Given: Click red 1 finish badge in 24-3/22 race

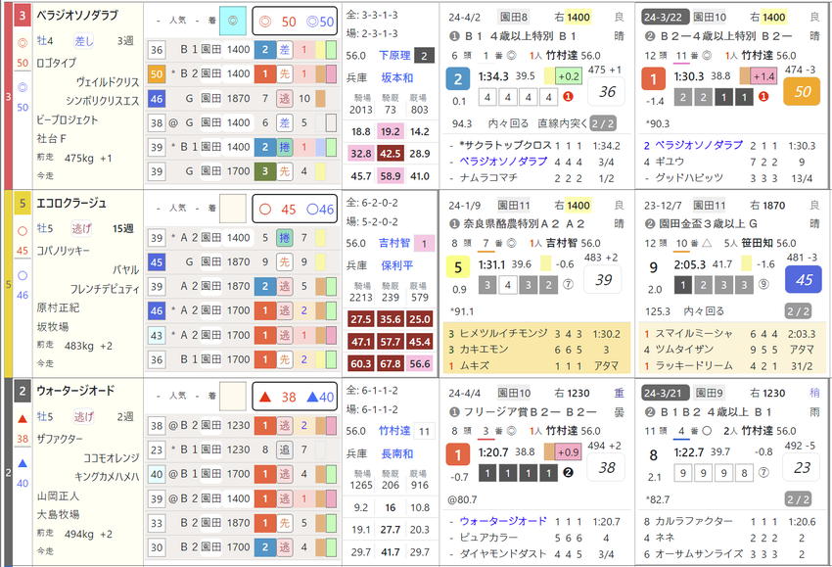Looking at the screenshot, I should [x=653, y=79].
